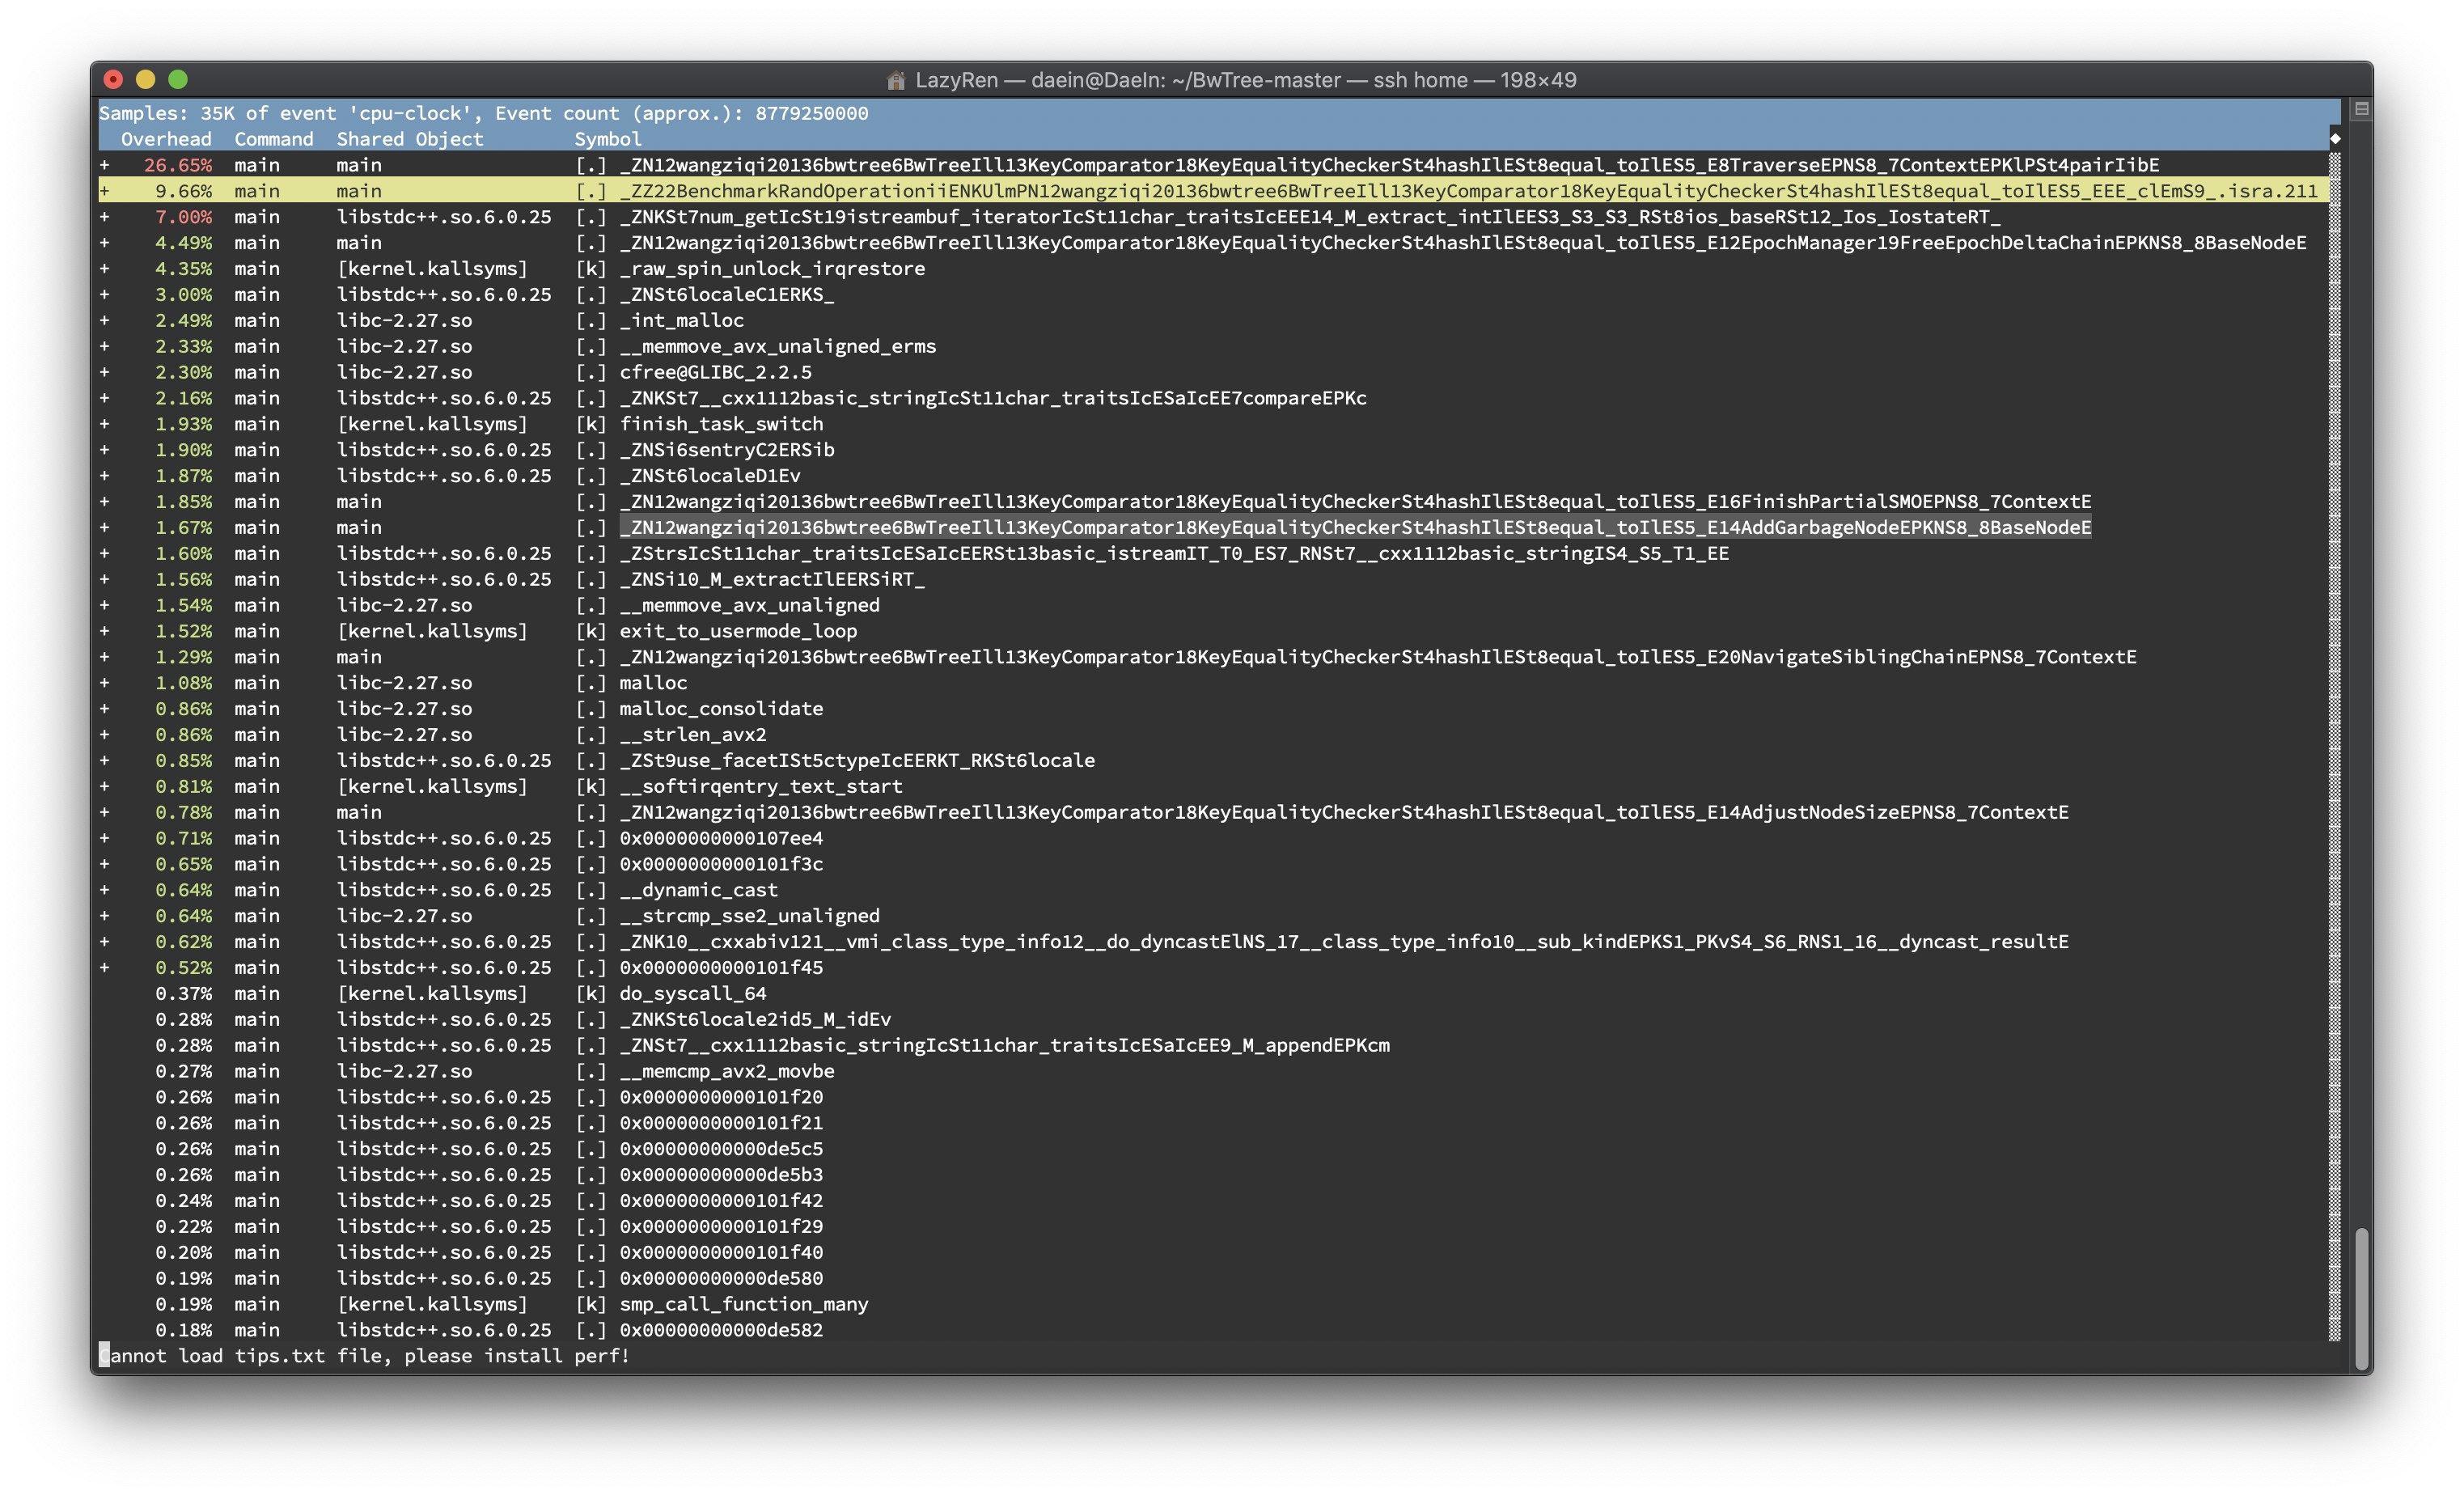Click the green zoom window button
The height and width of the screenshot is (1495, 2464).
tap(178, 79)
